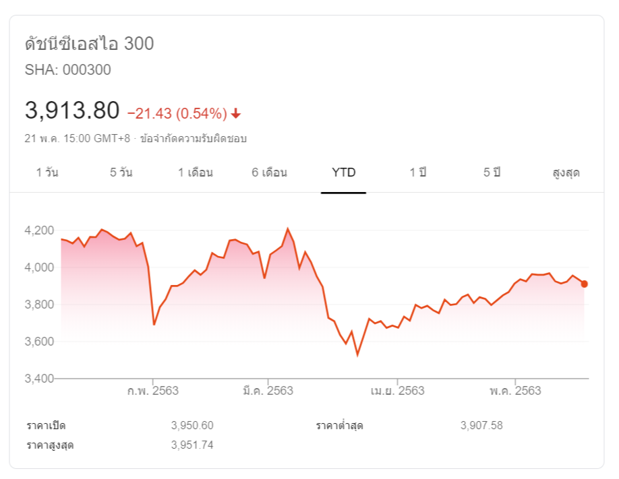Open the ข้อจำกัดความรับผิดชอบ disclaimer link
Viewport: 619px width, 479px height.
(x=194, y=139)
